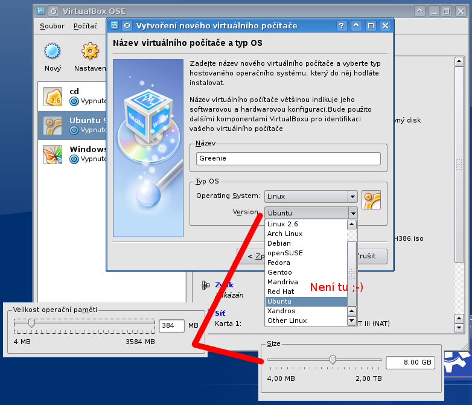Click the shade-up button in wizard titlebar
Screen dimensions: 472x405
tap(356, 26)
